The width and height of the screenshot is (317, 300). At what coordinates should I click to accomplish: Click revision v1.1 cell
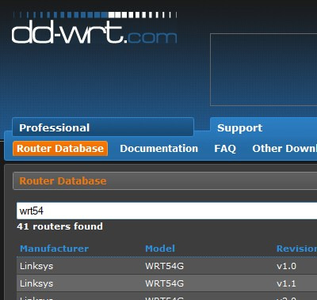pyautogui.click(x=286, y=283)
